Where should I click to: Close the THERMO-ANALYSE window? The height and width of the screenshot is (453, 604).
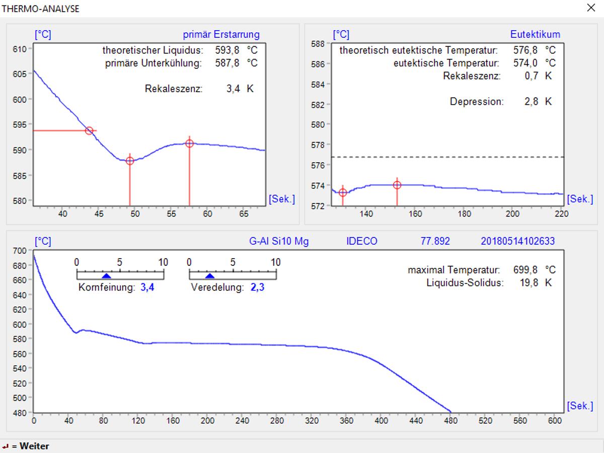pyautogui.click(x=591, y=8)
